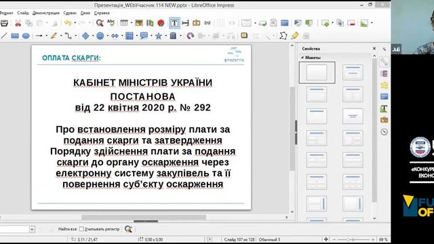Click the slide heading ОПЛАТА СКАРГИ:
This screenshot has height=244, width=434.
coord(71,58)
